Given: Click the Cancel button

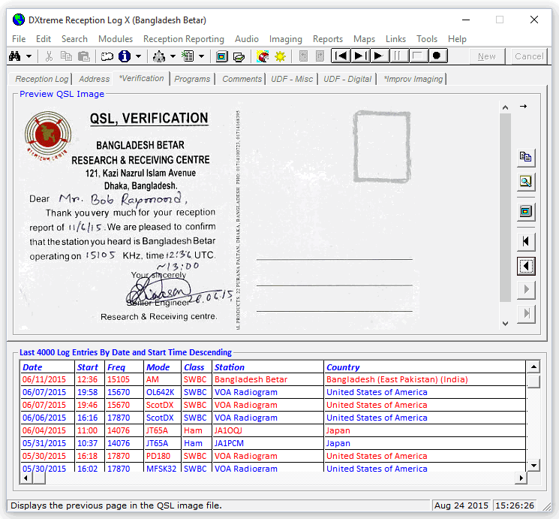Looking at the screenshot, I should (x=529, y=56).
